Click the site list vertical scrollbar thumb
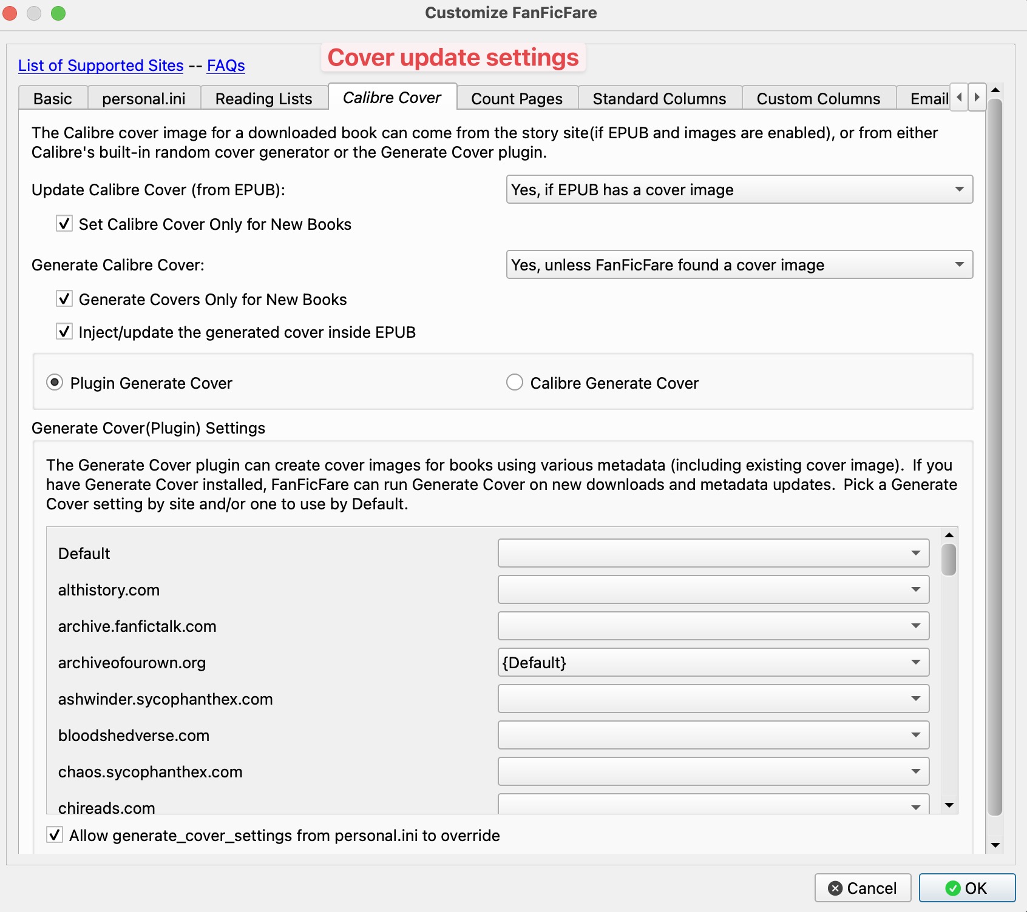Viewport: 1027px width, 912px height. (x=949, y=559)
